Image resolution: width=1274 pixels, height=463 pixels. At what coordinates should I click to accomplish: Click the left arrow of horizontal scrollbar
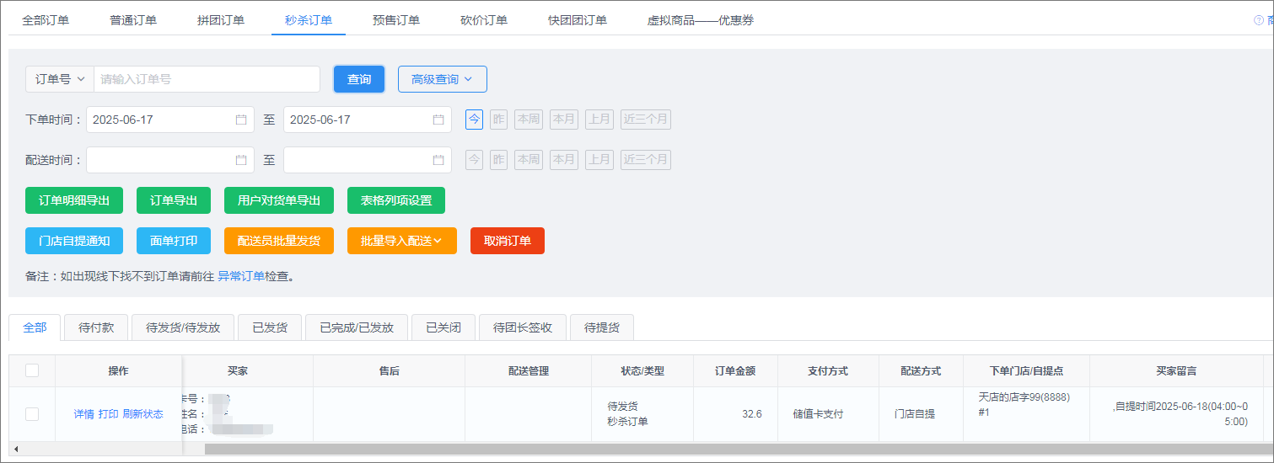tap(15, 450)
